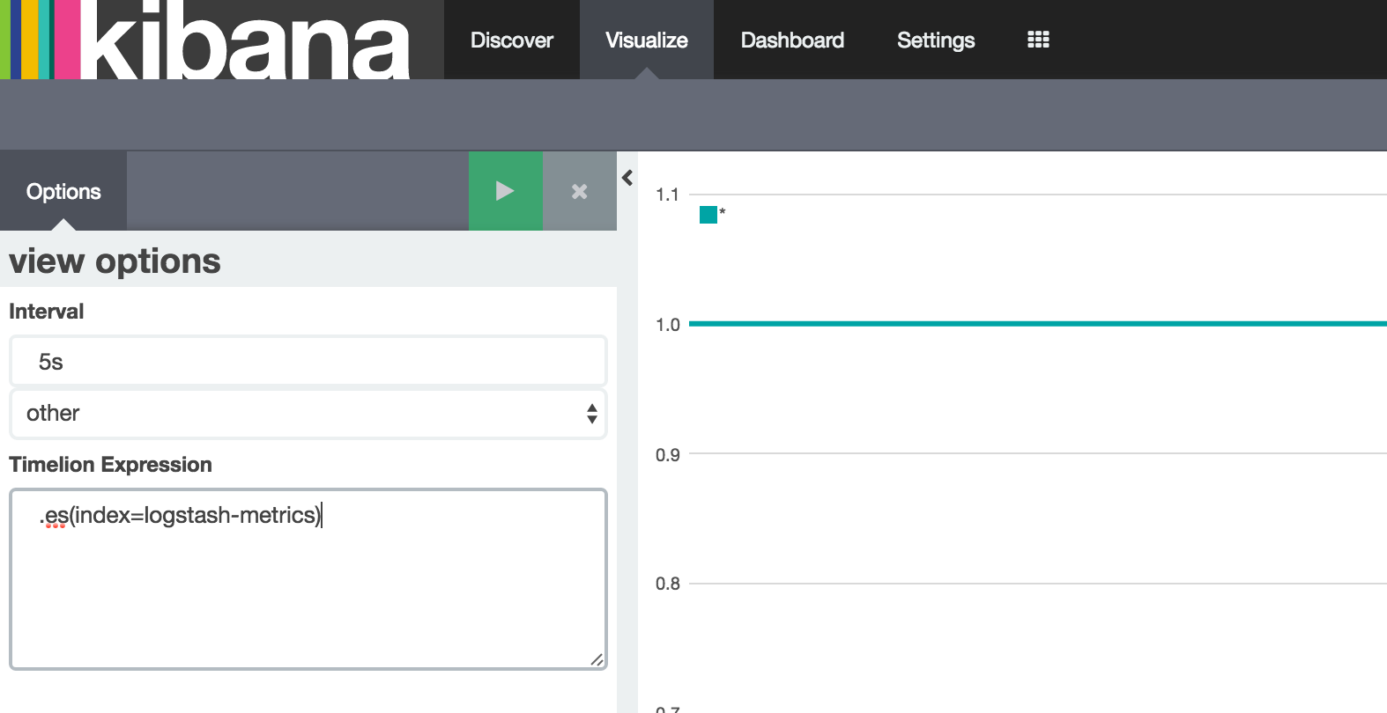Discard changes with the gray X button
The width and height of the screenshot is (1387, 713).
[x=579, y=191]
